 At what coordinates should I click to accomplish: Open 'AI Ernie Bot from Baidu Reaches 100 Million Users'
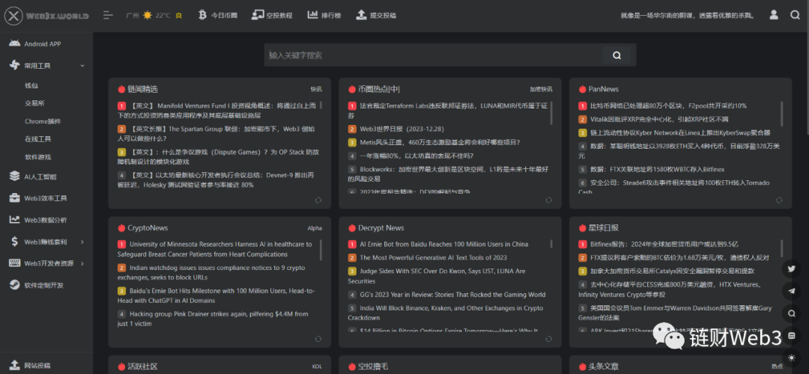(x=443, y=244)
